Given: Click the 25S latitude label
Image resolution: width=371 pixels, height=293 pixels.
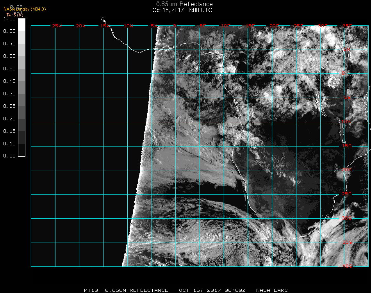Looking at the screenshot, I should [x=347, y=194].
